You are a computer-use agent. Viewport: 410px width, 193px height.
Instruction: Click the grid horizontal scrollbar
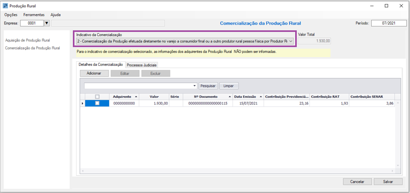[238, 171]
